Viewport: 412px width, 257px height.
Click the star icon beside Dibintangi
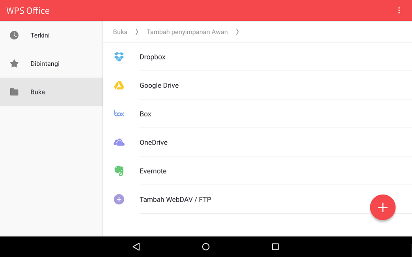coord(14,63)
